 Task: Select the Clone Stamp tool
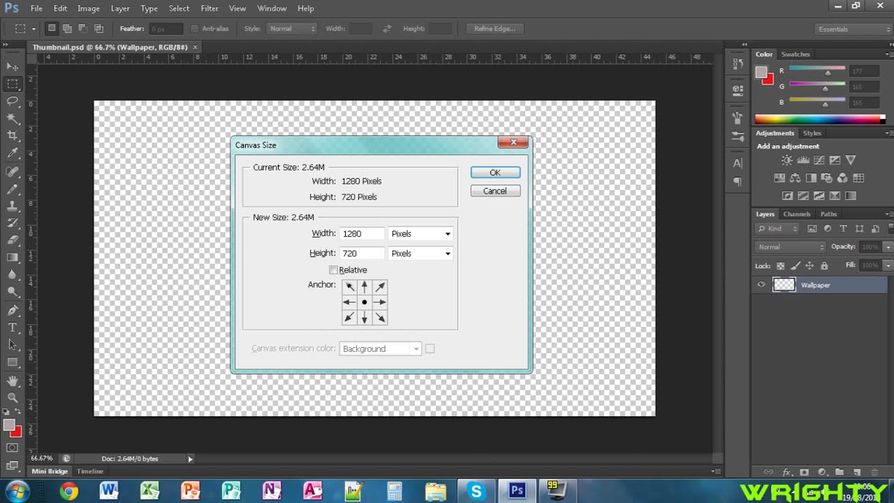[13, 206]
